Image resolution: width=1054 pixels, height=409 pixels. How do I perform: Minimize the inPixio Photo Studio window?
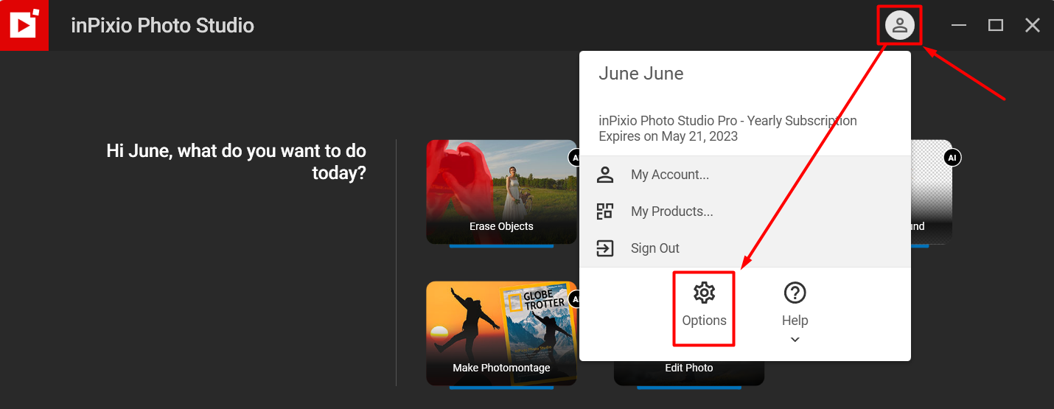click(x=958, y=26)
